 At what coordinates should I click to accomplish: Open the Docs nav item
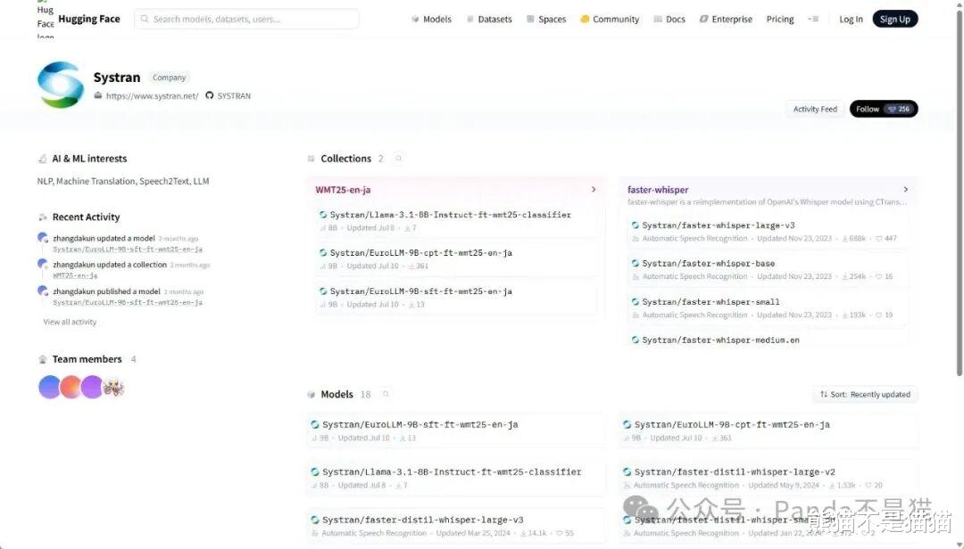point(669,19)
